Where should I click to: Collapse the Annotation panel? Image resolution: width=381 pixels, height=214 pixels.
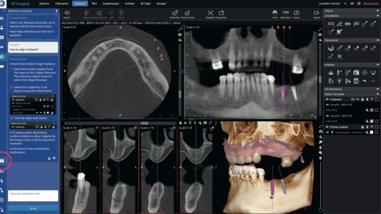[x=377, y=15]
